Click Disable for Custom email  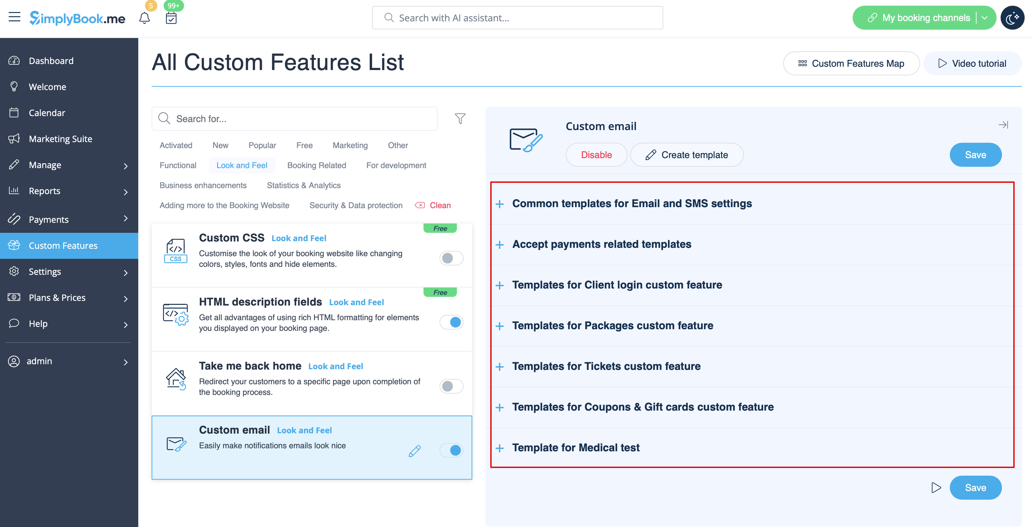coord(596,155)
